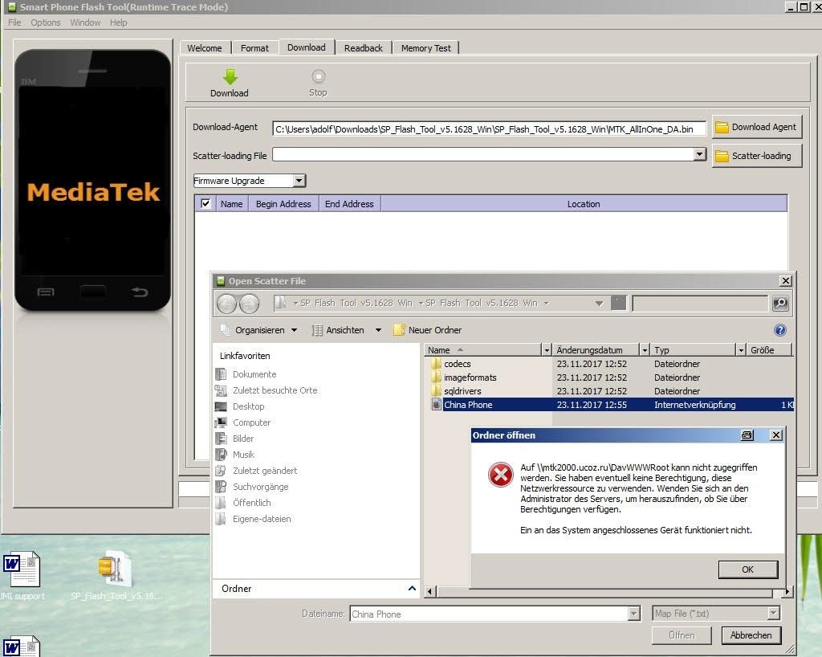Click the Download Agent browse button
This screenshot has width=822, height=657.
point(756,127)
